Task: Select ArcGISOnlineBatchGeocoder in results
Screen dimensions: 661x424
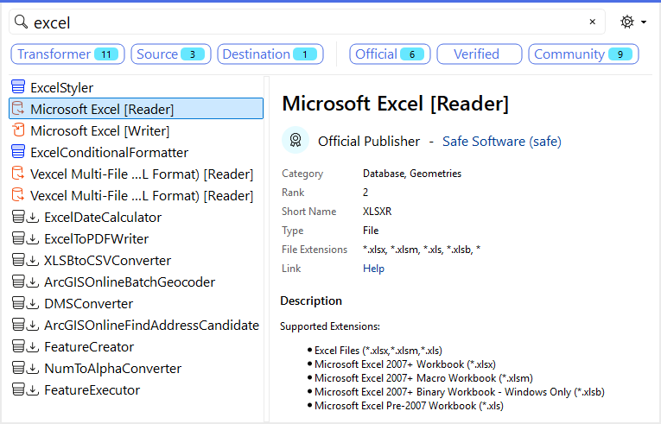Action: pos(137,282)
